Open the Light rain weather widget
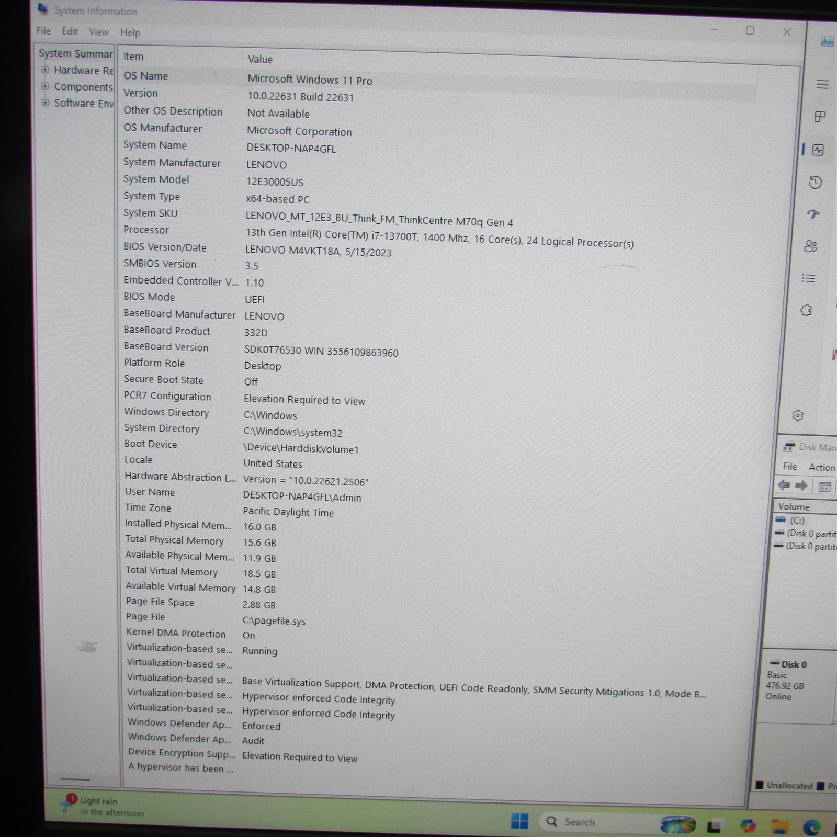Viewport: 837px width, 837px height. [103, 806]
